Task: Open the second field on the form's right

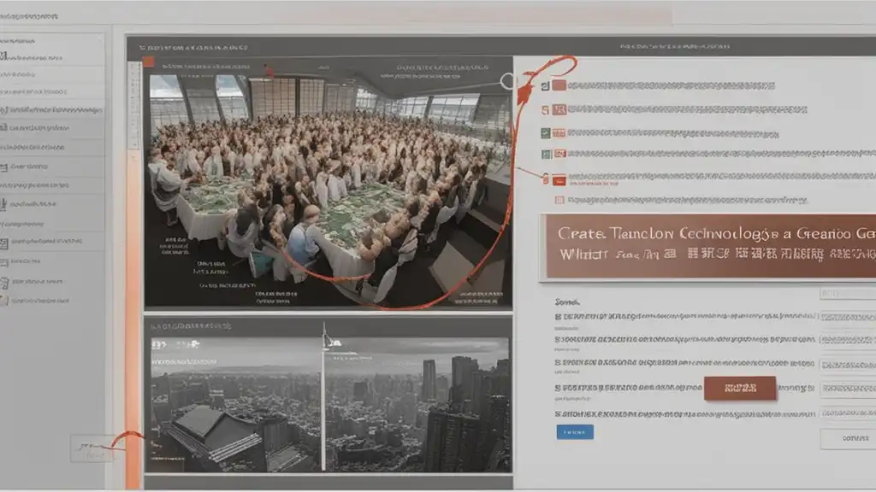Action: click(846, 317)
